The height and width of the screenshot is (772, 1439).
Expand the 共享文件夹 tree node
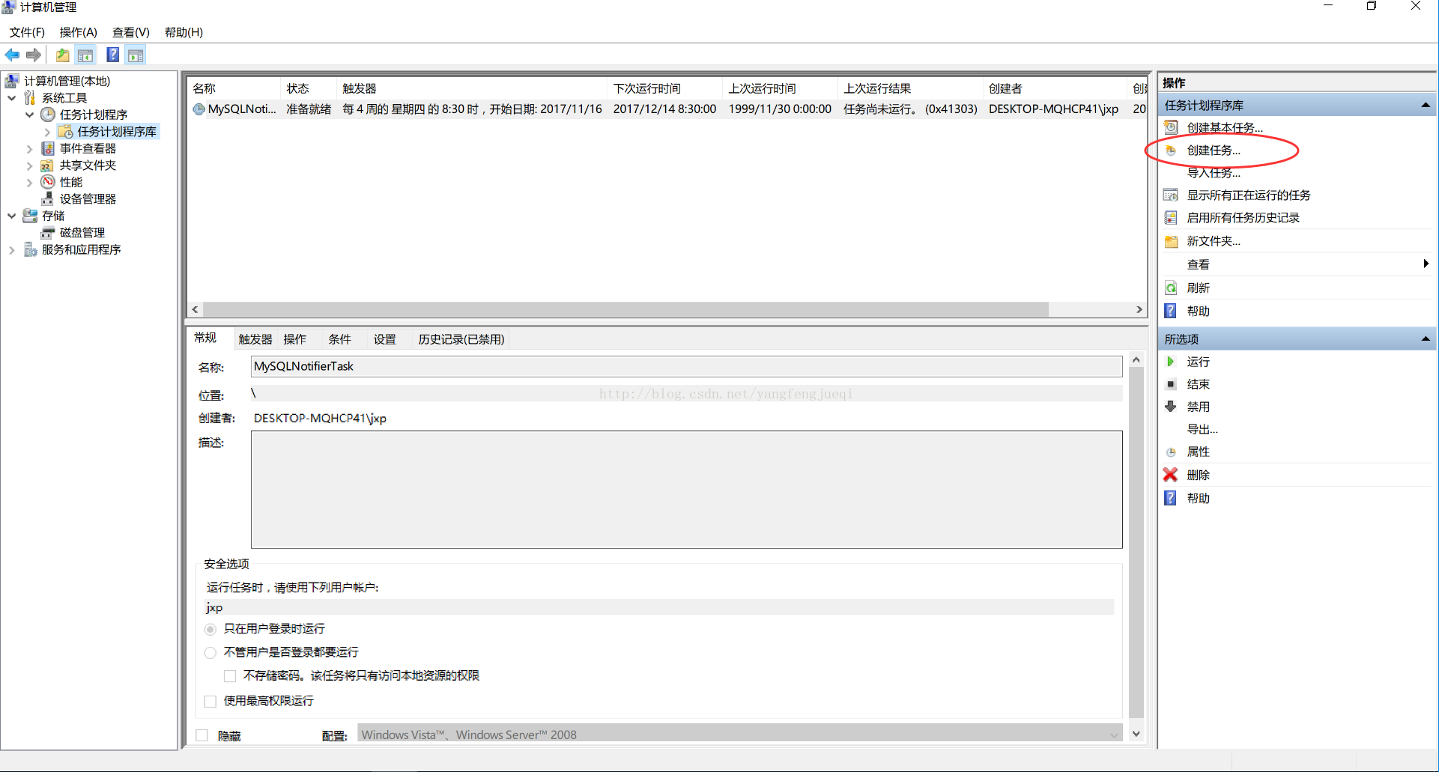click(30, 165)
